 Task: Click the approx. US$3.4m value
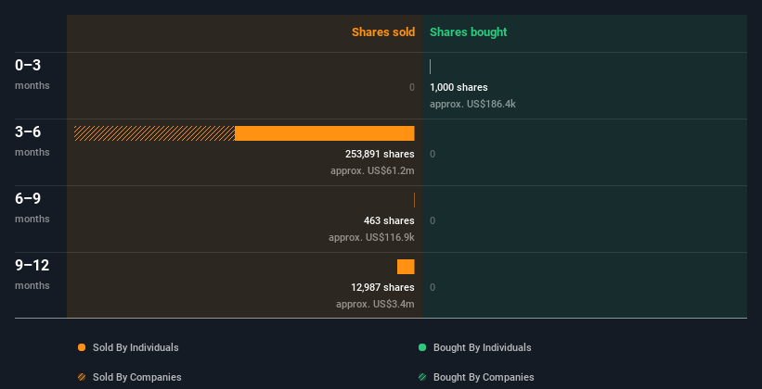pos(375,304)
